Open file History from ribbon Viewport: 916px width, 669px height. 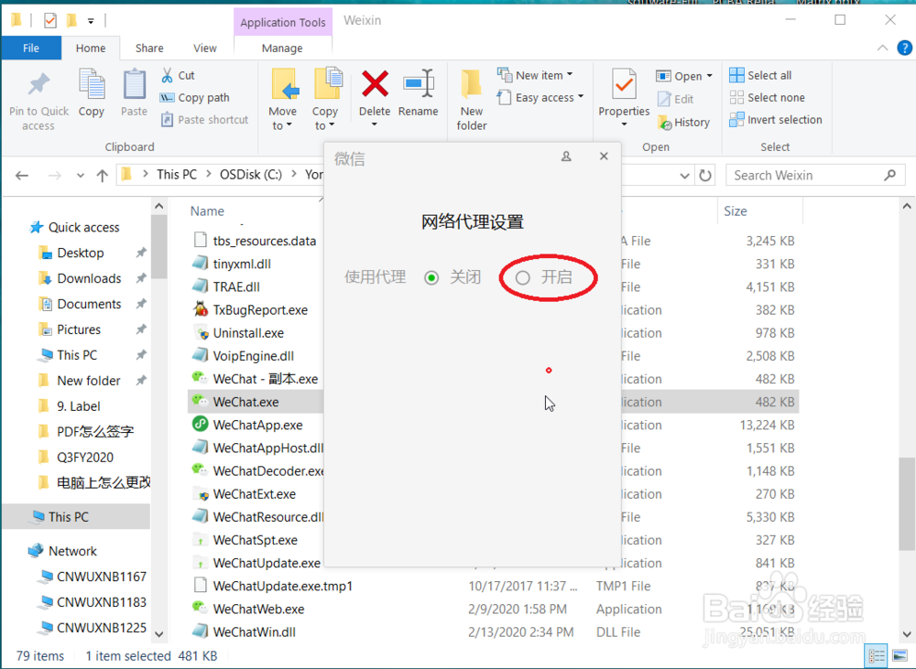tap(683, 123)
